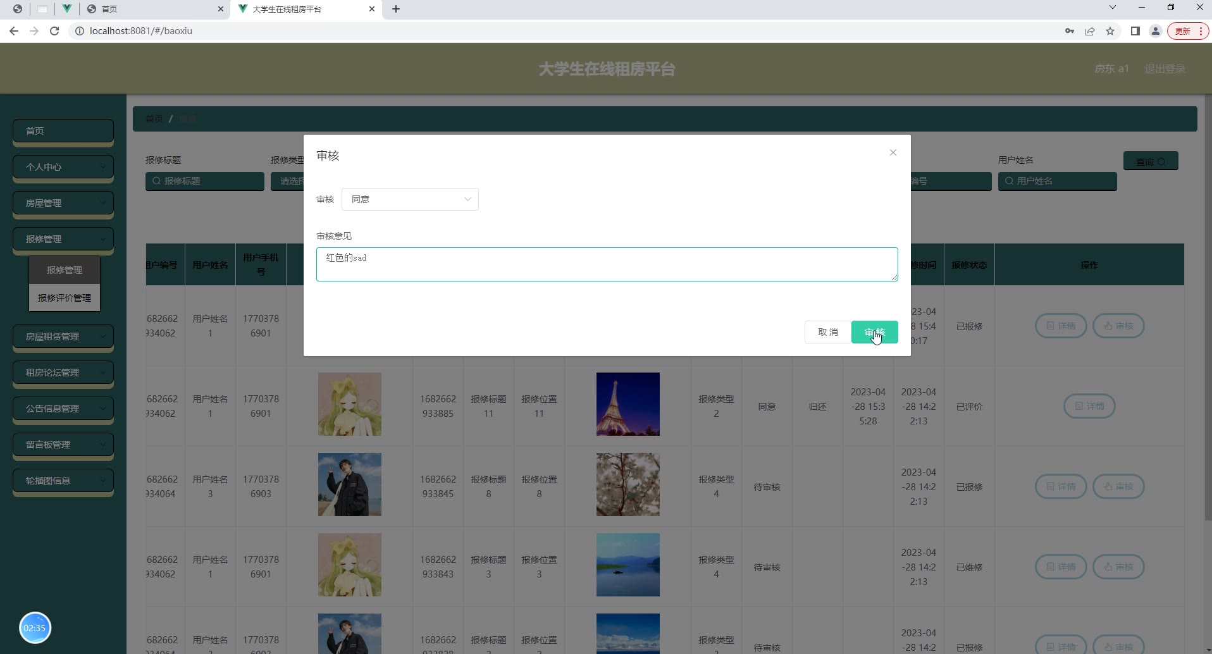The image size is (1212, 654).
Task: Go back in browser history
Action: 14,31
